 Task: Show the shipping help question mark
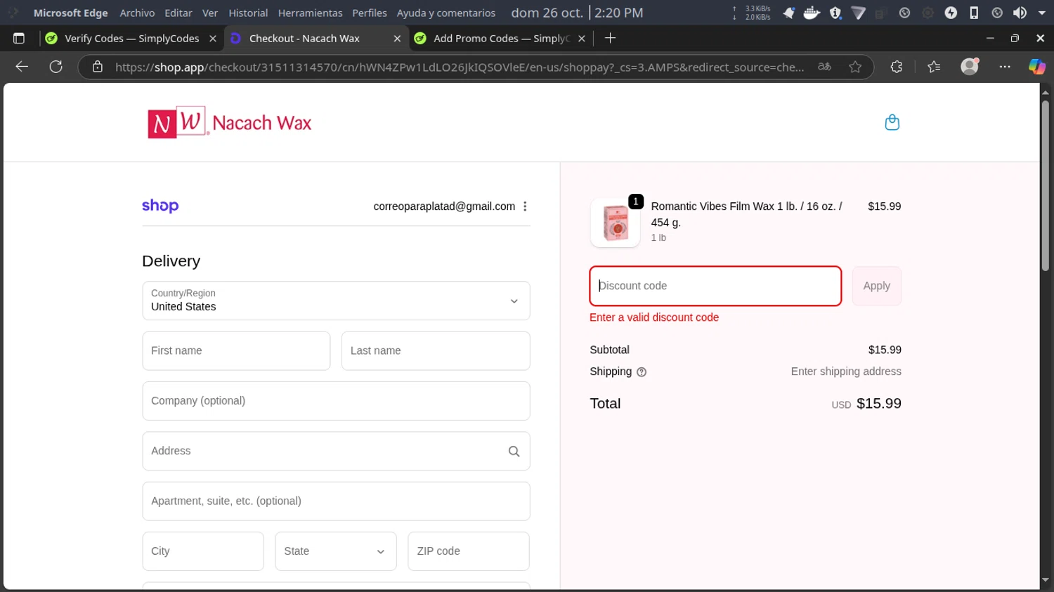pos(641,372)
